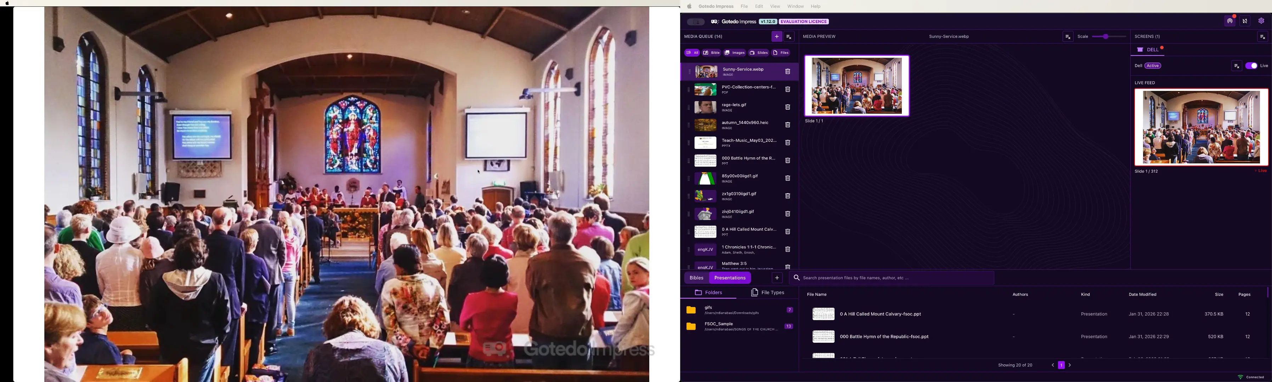Viewport: 1272px width, 382px height.
Task: Click the broadcast signal icon
Action: tap(1229, 21)
